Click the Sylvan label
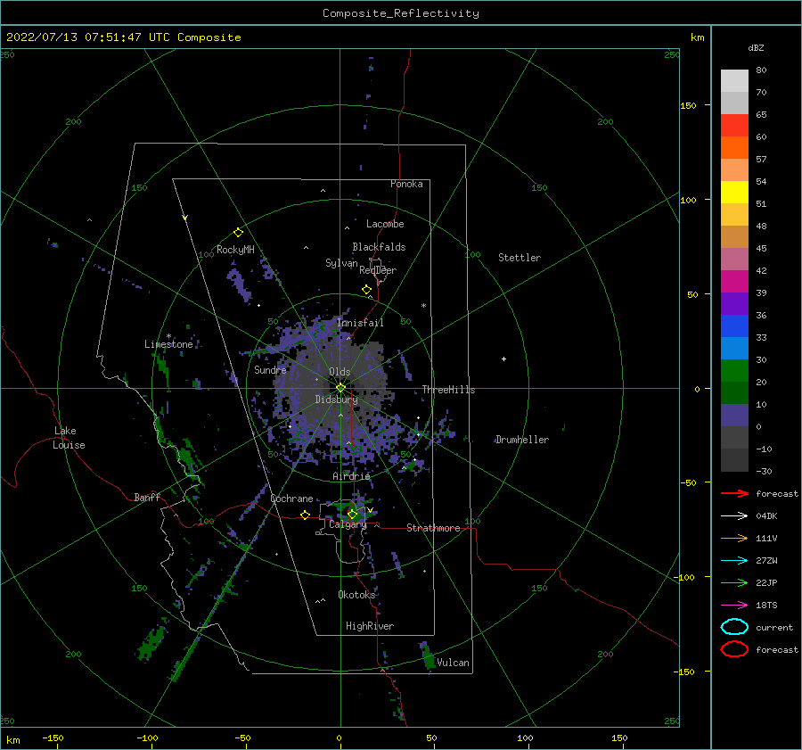 click(341, 263)
